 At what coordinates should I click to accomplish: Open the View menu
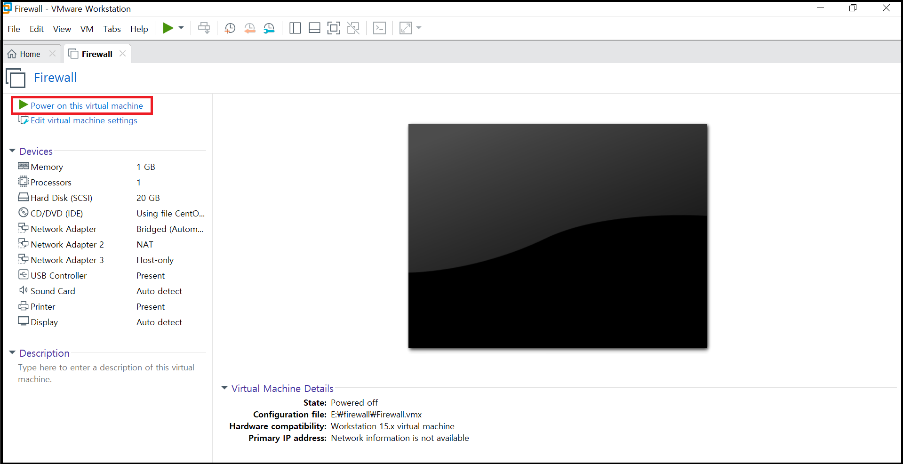pos(62,29)
